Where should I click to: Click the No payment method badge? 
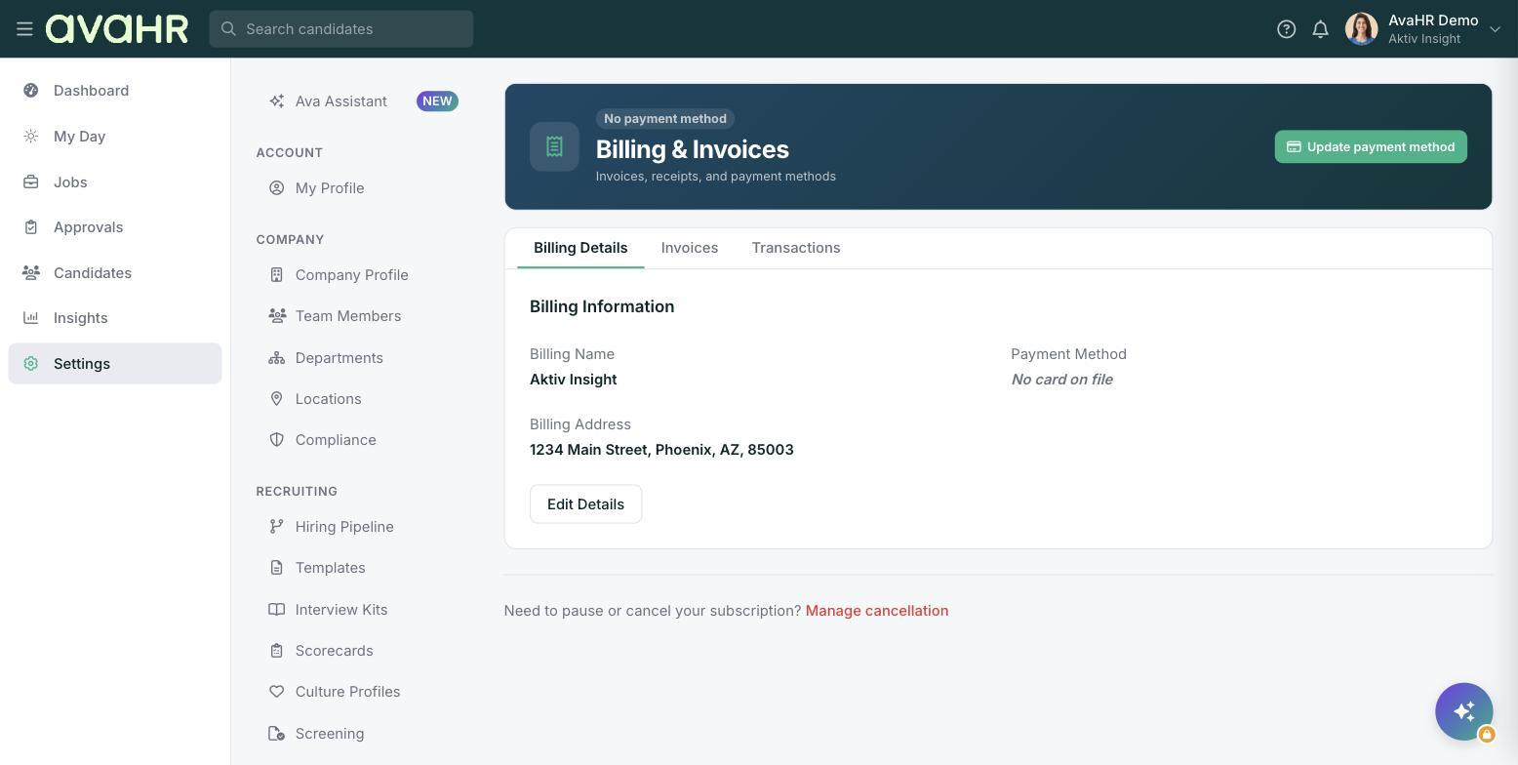[x=665, y=119]
